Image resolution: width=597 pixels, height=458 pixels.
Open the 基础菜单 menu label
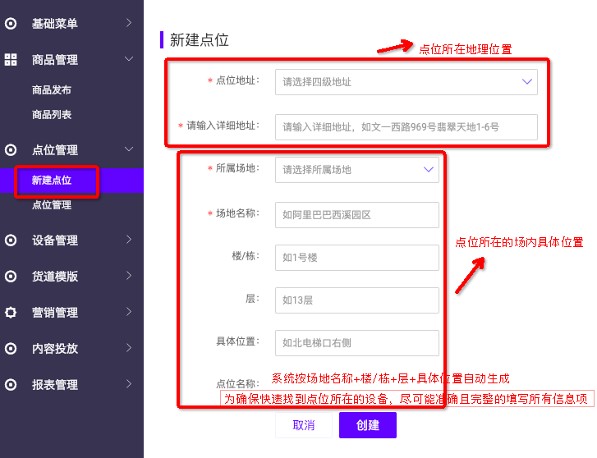[x=55, y=24]
